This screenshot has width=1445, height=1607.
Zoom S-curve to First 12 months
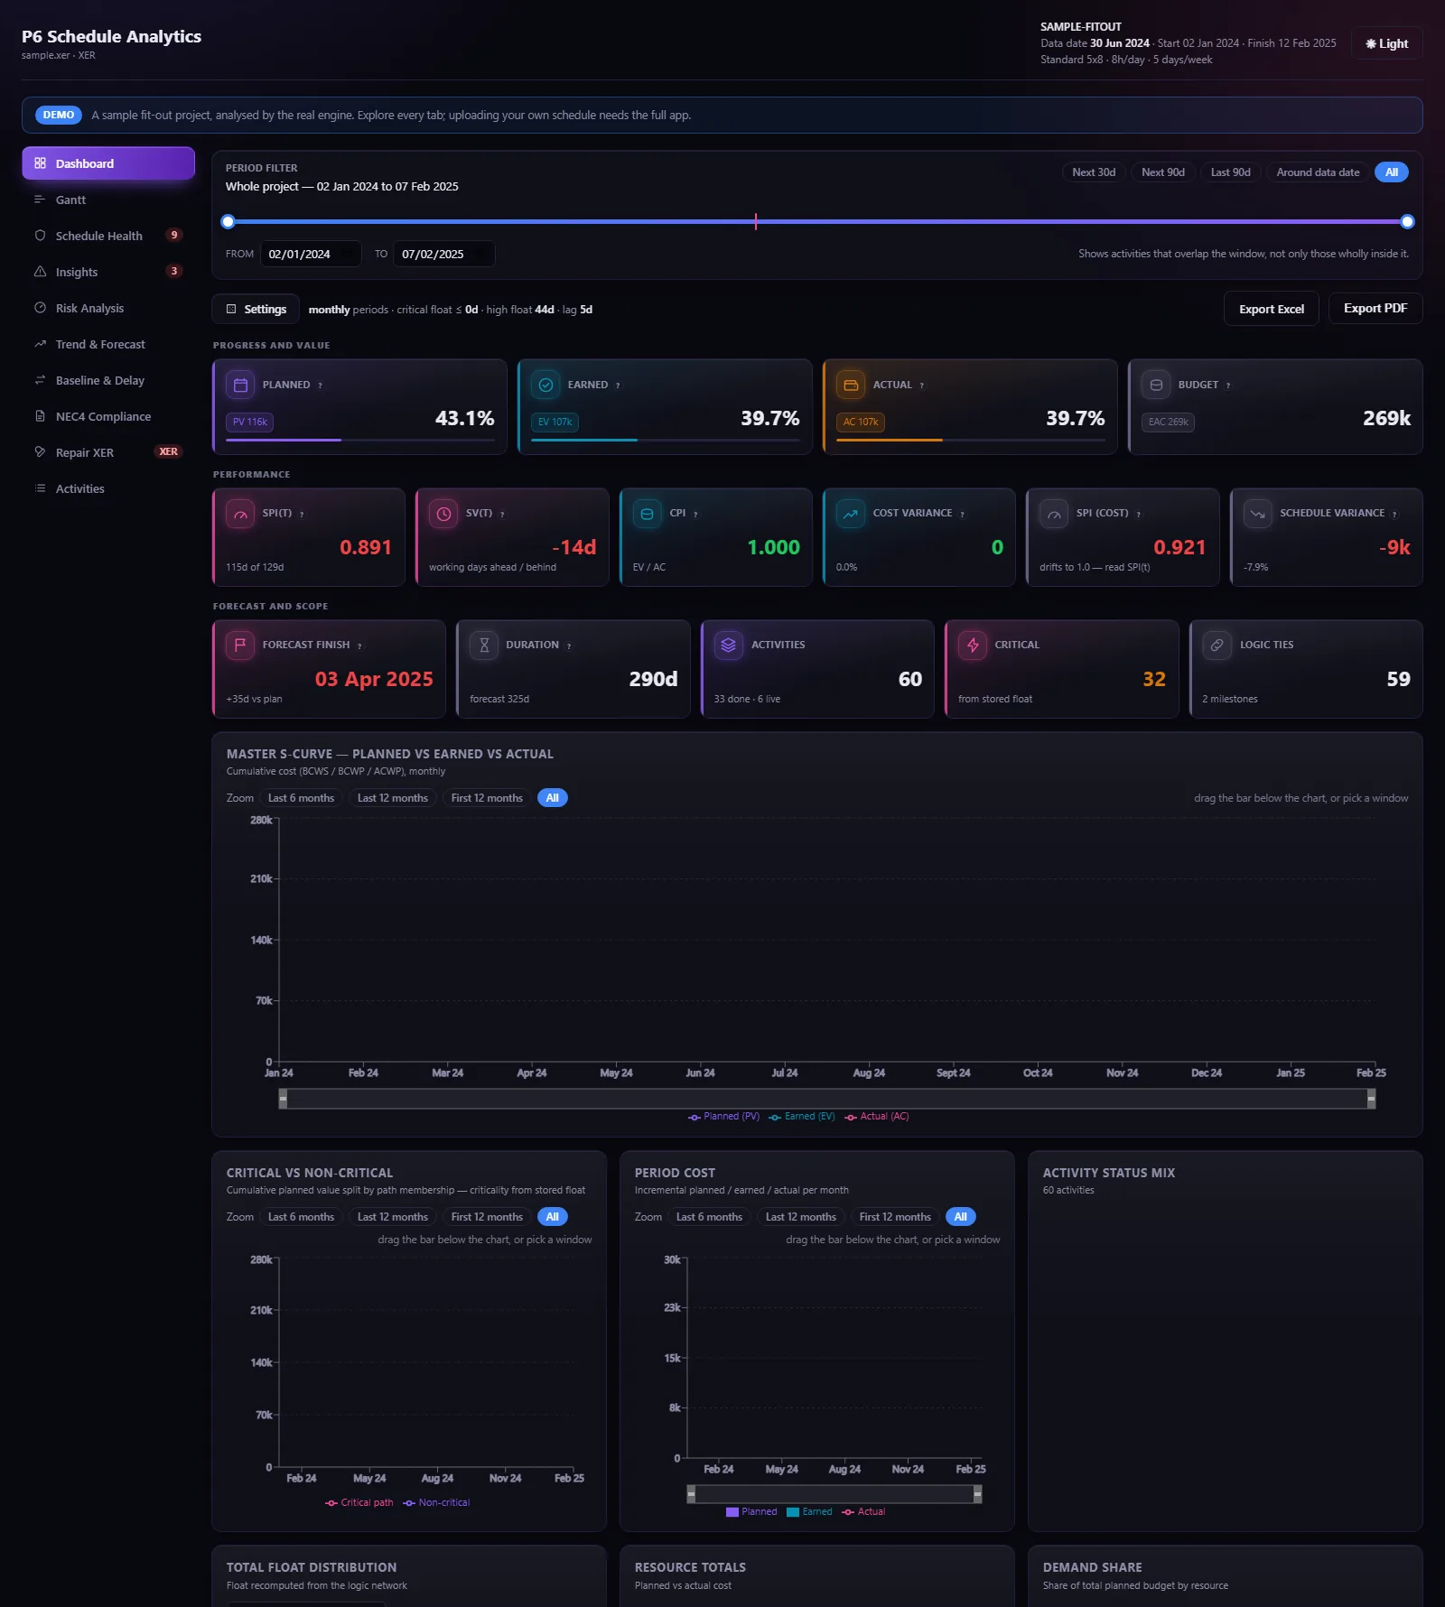point(487,798)
